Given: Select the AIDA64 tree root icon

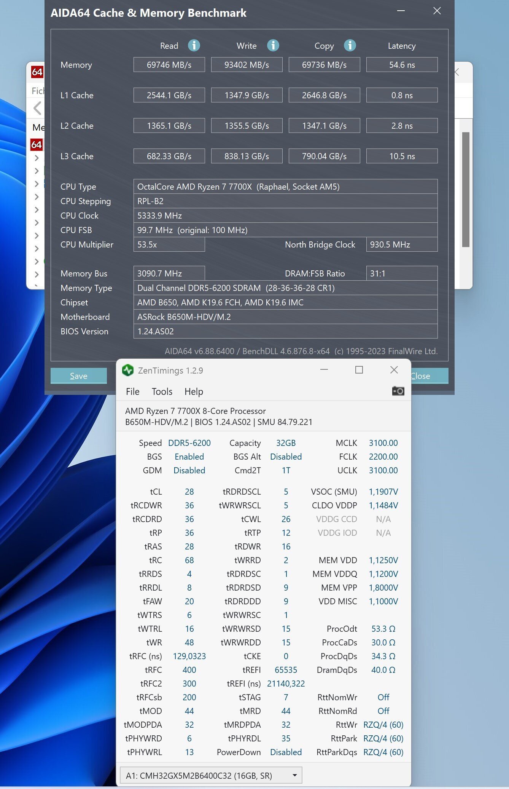Looking at the screenshot, I should click(37, 145).
